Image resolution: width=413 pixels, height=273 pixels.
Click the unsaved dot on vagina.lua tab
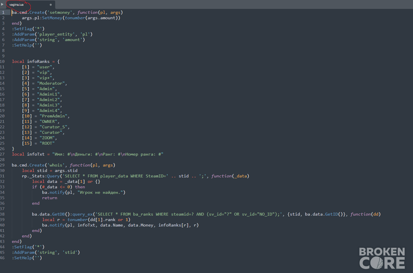[x=51, y=5]
